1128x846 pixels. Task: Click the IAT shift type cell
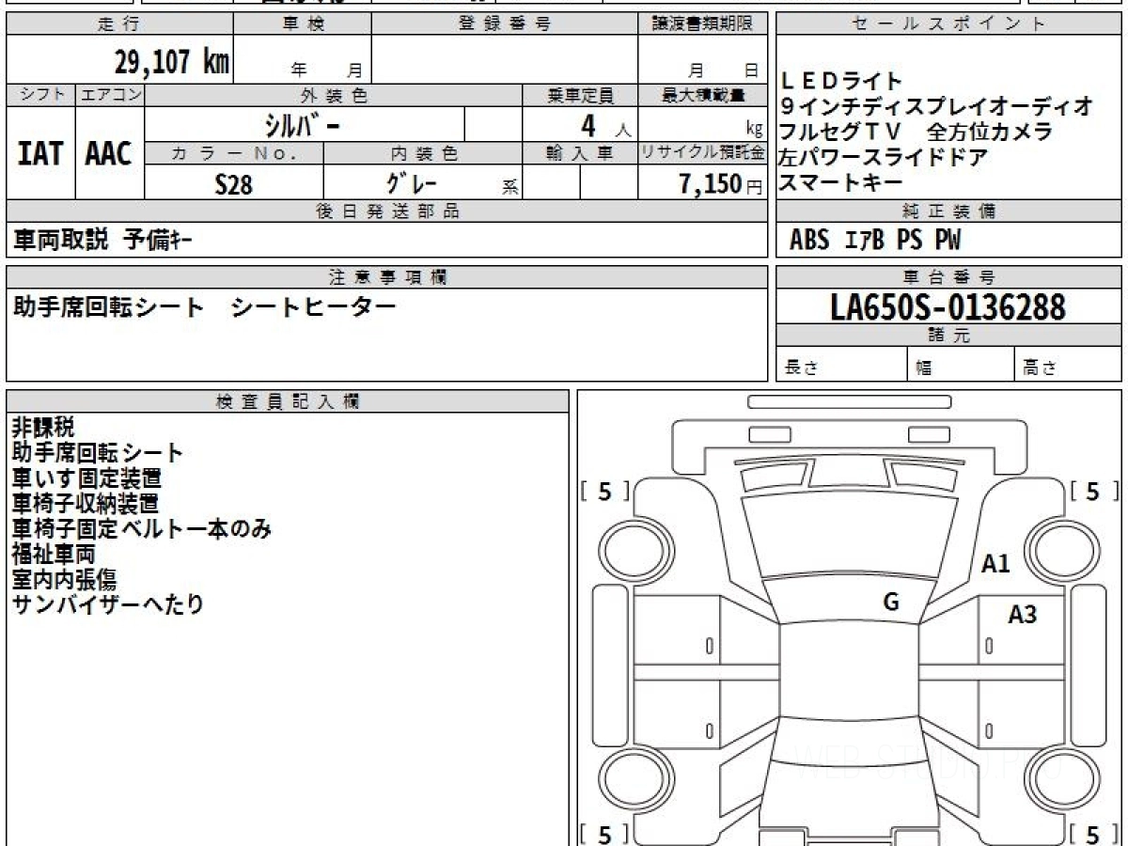point(40,153)
